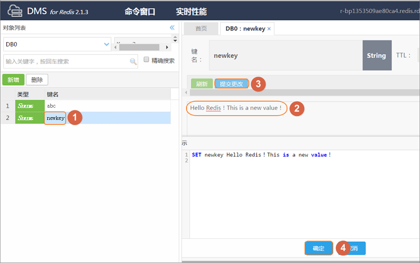The image size is (420, 263).
Task: Select the newkey key in the list
Action: click(56, 118)
